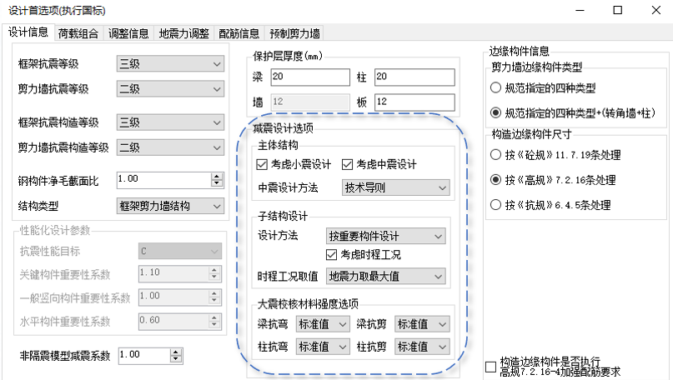Switch to the 荷载组合 tab
The image size is (673, 380).
(78, 33)
